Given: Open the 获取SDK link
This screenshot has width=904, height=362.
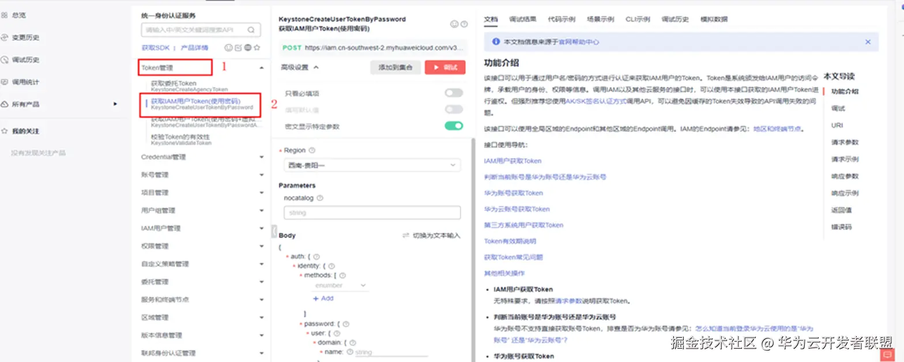Looking at the screenshot, I should (156, 48).
